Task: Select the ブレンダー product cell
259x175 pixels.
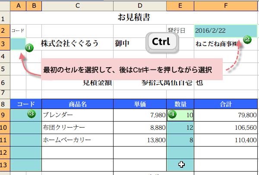Action: click(77, 115)
